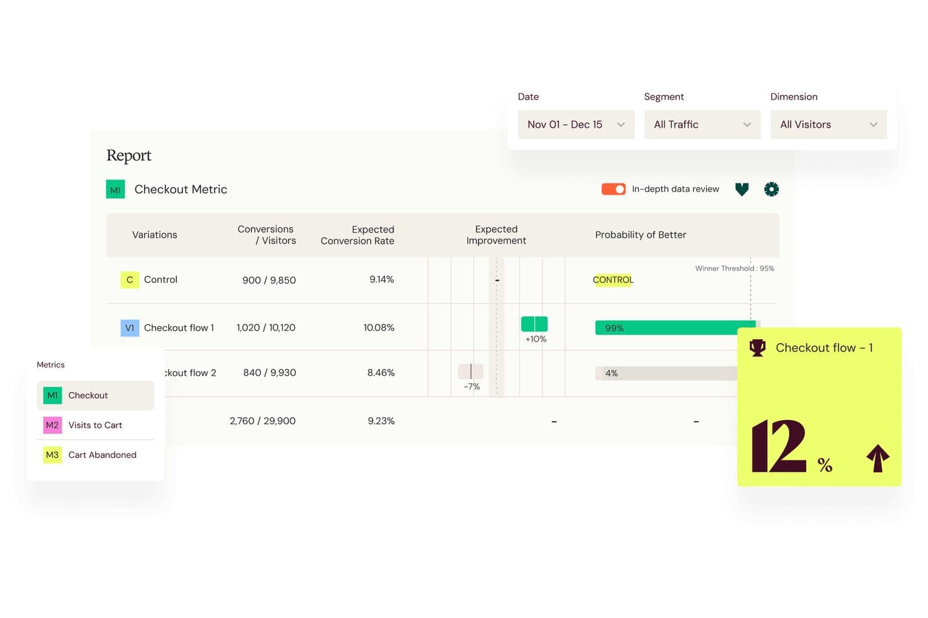Click the upward arrow on the winner card
928x618 pixels.
878,458
